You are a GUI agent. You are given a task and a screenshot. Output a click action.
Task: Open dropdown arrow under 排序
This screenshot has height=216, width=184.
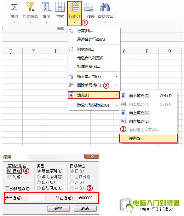[46, 22]
